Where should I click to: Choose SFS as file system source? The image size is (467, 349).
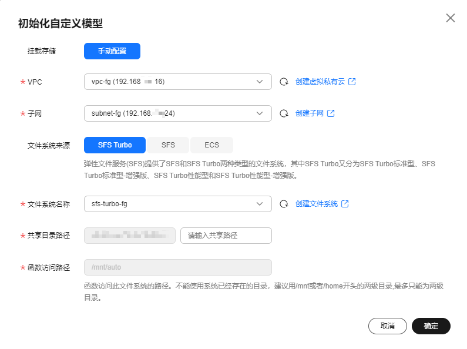(x=168, y=145)
